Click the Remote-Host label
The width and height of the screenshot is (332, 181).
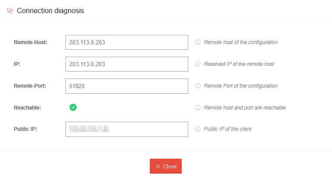(x=31, y=42)
